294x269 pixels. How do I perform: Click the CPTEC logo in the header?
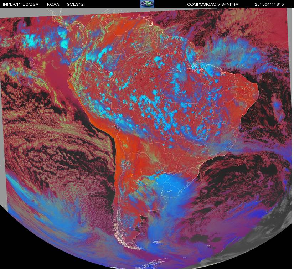pyautogui.click(x=147, y=4)
